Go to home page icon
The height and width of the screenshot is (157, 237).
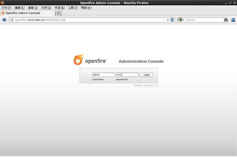pos(233,20)
